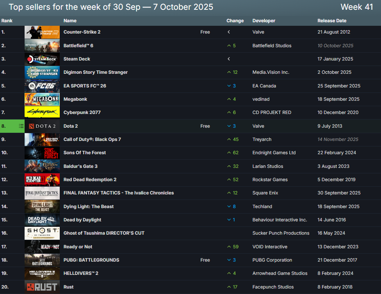Viewport: 381px width, 294px height.
Task: Click the Dota 2 logo banner
Action: point(42,126)
